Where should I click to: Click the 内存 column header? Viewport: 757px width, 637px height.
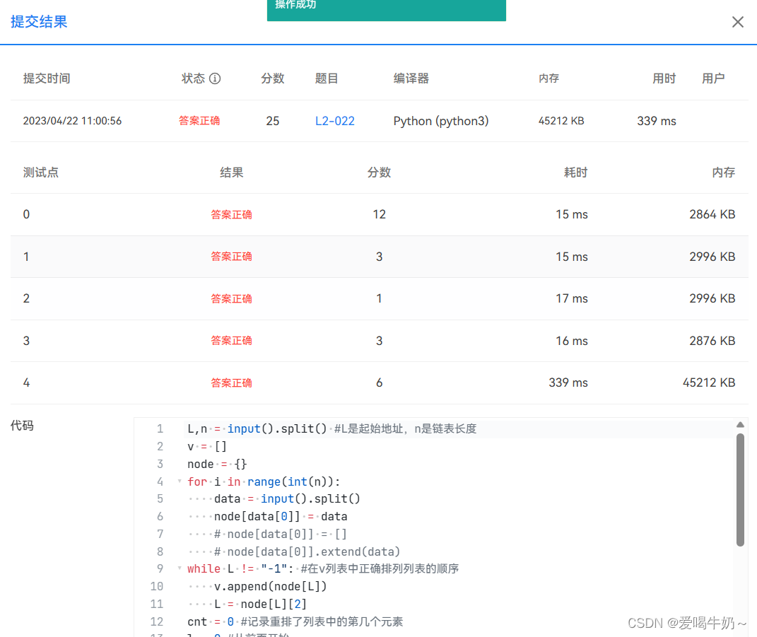(722, 172)
